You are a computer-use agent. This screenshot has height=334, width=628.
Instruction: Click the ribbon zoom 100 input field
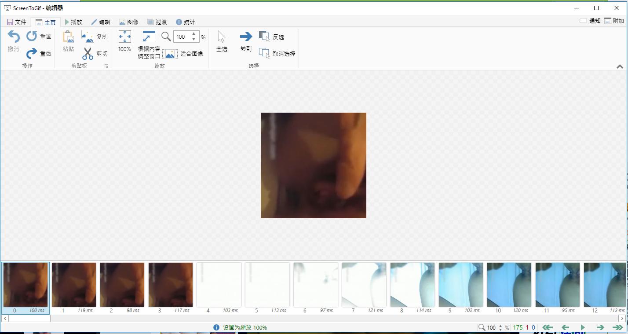click(182, 37)
